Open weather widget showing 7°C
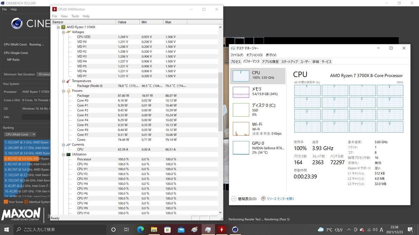The height and width of the screenshot is (235, 419). click(x=330, y=230)
